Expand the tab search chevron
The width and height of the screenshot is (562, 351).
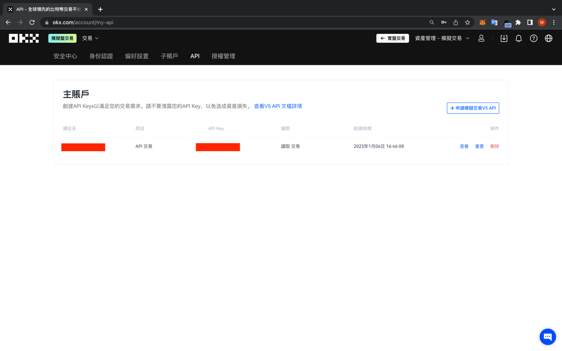point(553,9)
